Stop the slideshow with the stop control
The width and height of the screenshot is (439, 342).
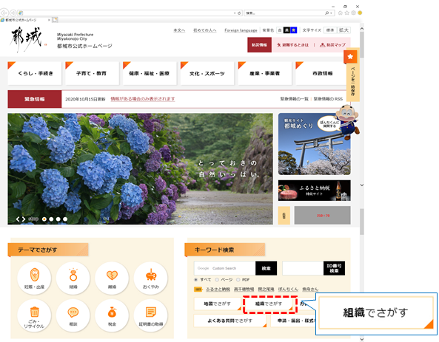click(33, 219)
